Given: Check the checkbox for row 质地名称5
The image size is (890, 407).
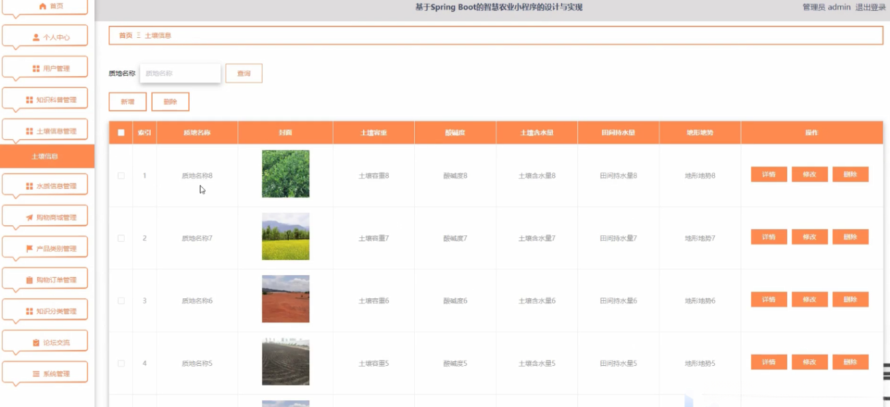Looking at the screenshot, I should [x=121, y=363].
